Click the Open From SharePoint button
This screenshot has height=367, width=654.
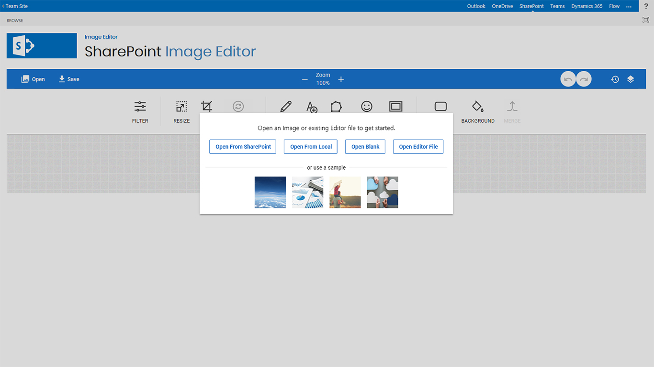point(243,147)
